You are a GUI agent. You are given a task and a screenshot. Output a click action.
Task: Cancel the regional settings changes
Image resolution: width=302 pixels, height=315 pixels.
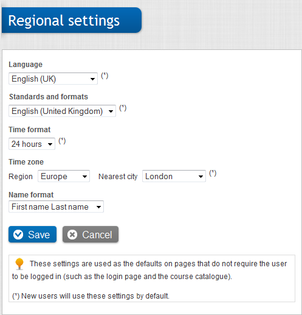91,235
